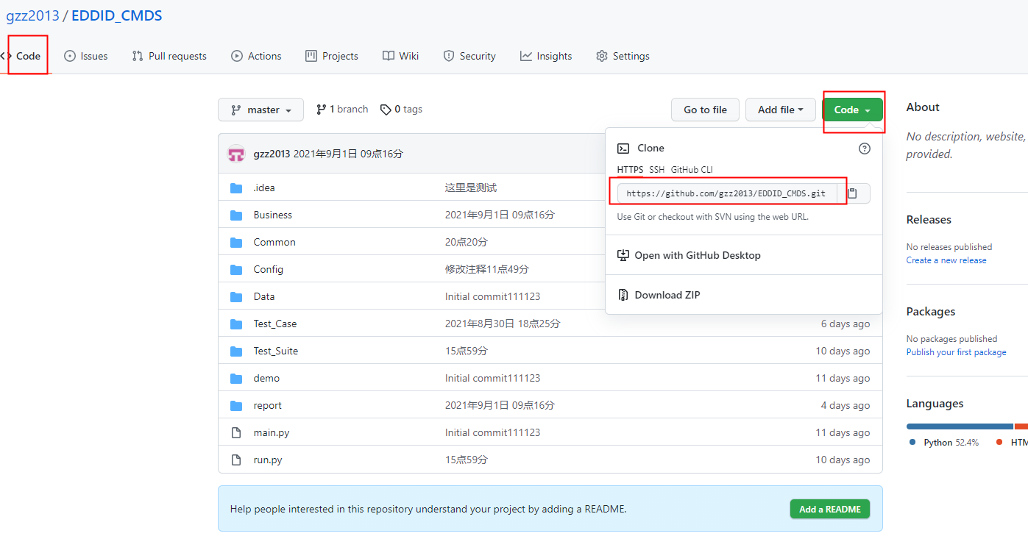Open the .idea folder
The height and width of the screenshot is (550, 1028).
point(264,187)
